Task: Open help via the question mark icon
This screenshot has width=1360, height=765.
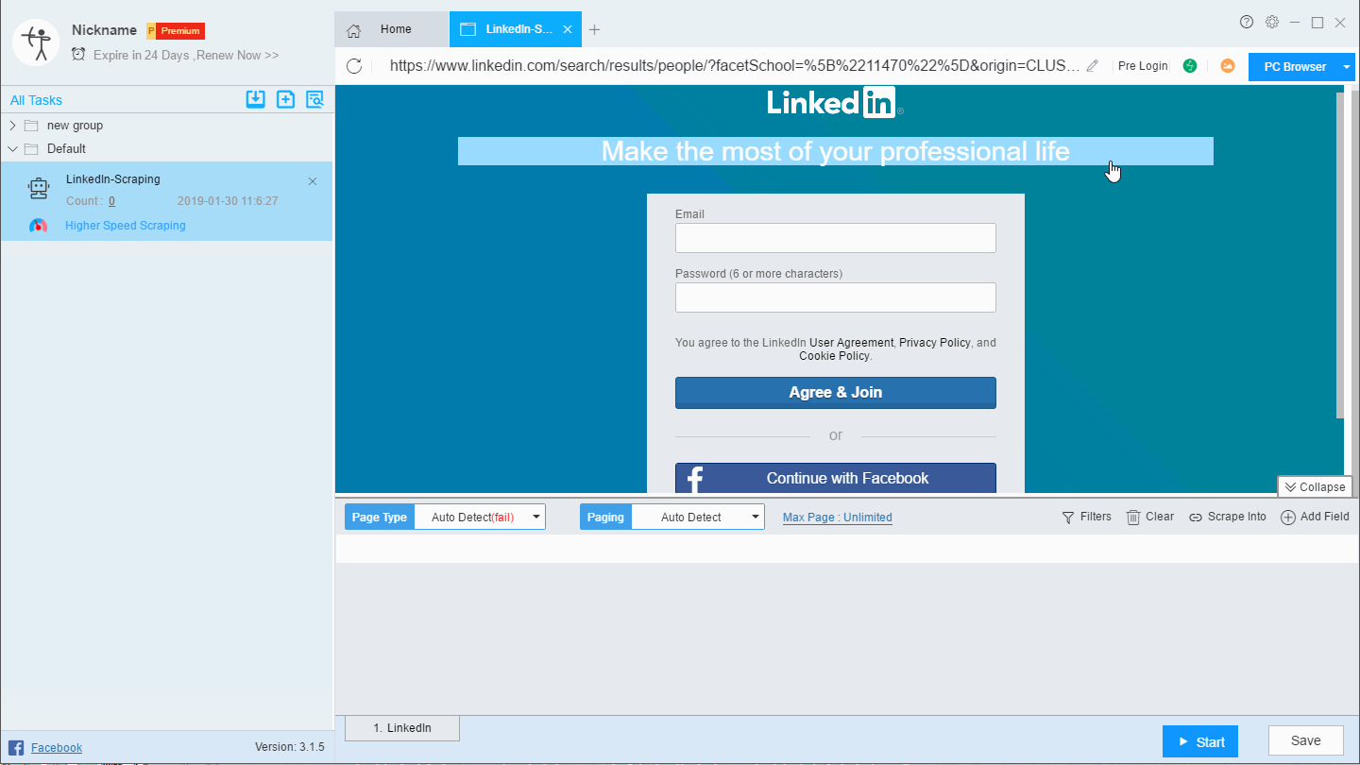Action: 1246,21
